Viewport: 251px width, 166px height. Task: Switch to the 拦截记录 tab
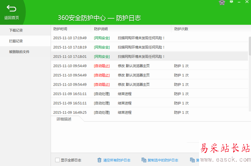(25, 41)
